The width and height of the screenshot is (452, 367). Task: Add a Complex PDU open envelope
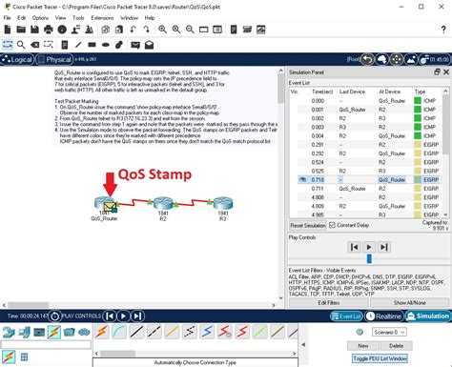149,45
